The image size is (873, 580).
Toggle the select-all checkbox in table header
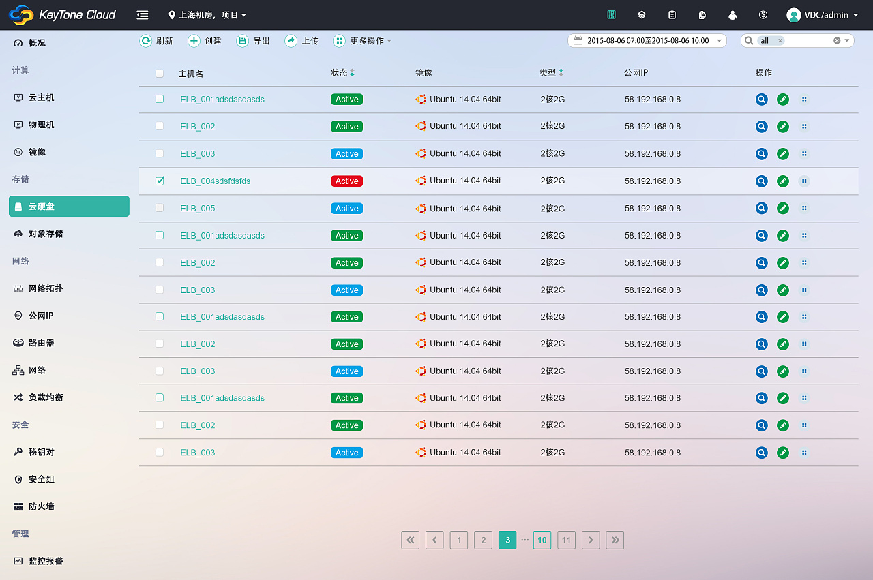coord(159,73)
